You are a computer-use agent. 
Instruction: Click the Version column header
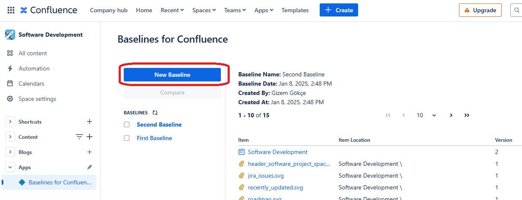[x=503, y=140]
